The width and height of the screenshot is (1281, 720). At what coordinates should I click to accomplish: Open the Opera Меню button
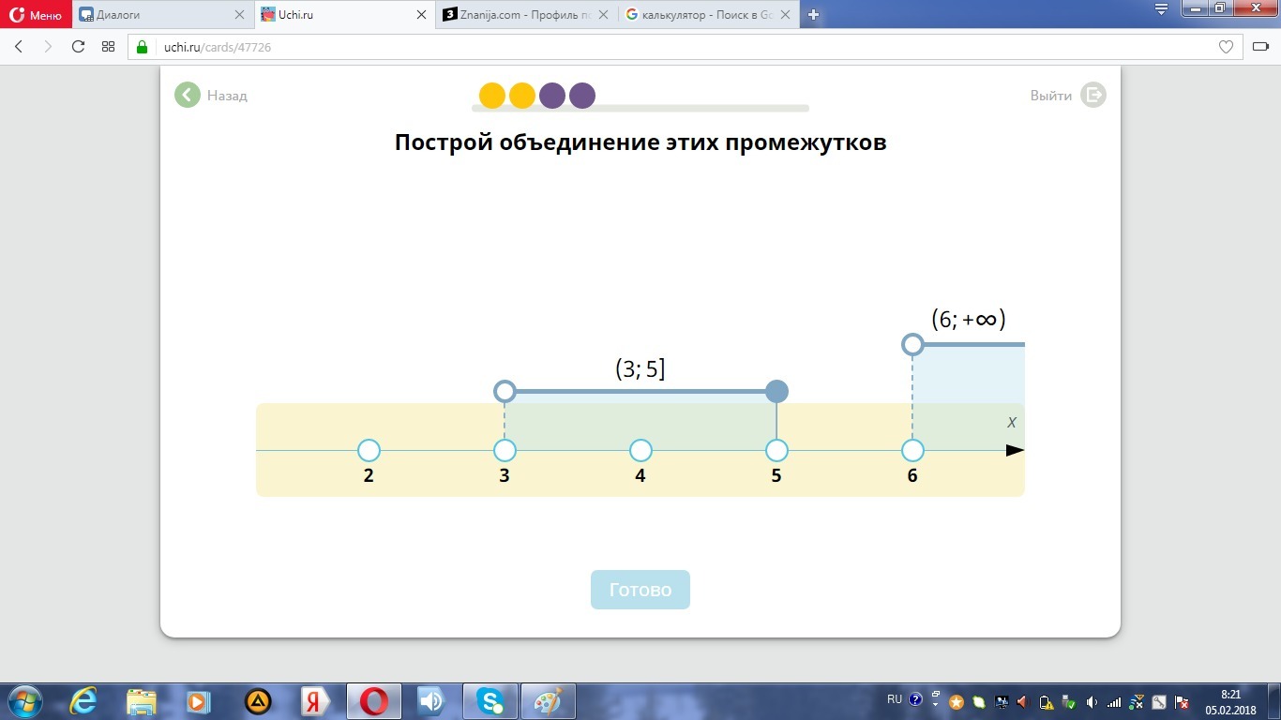tap(36, 15)
